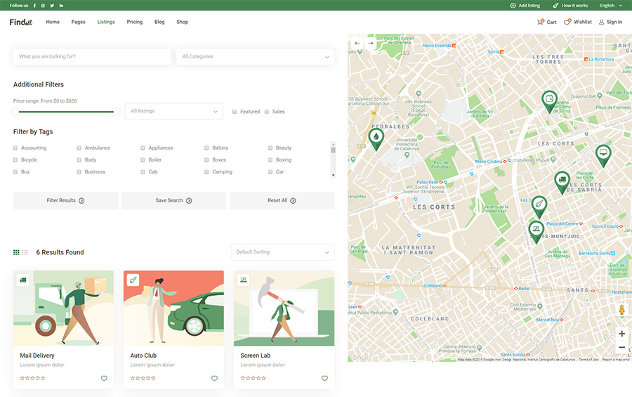Switch to list view layout
632x397 pixels.
(x=25, y=252)
